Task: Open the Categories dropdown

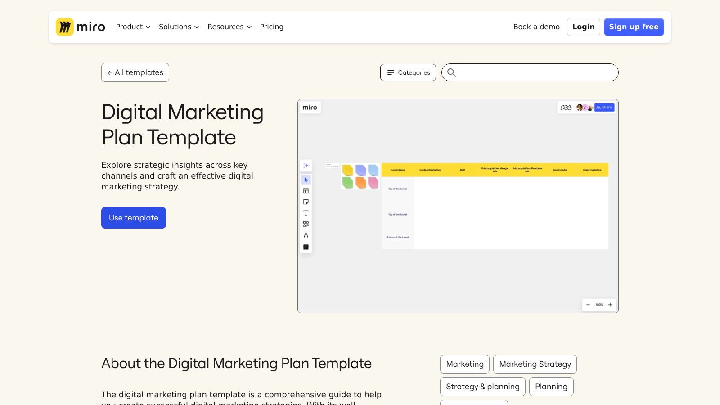Action: pos(408,72)
